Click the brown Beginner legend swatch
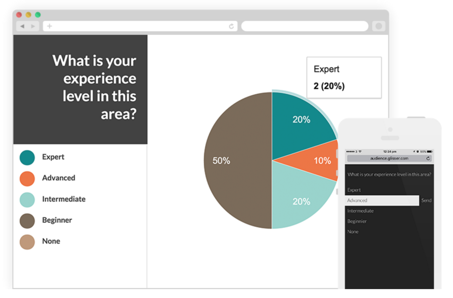The width and height of the screenshot is (453, 298). coord(27,221)
